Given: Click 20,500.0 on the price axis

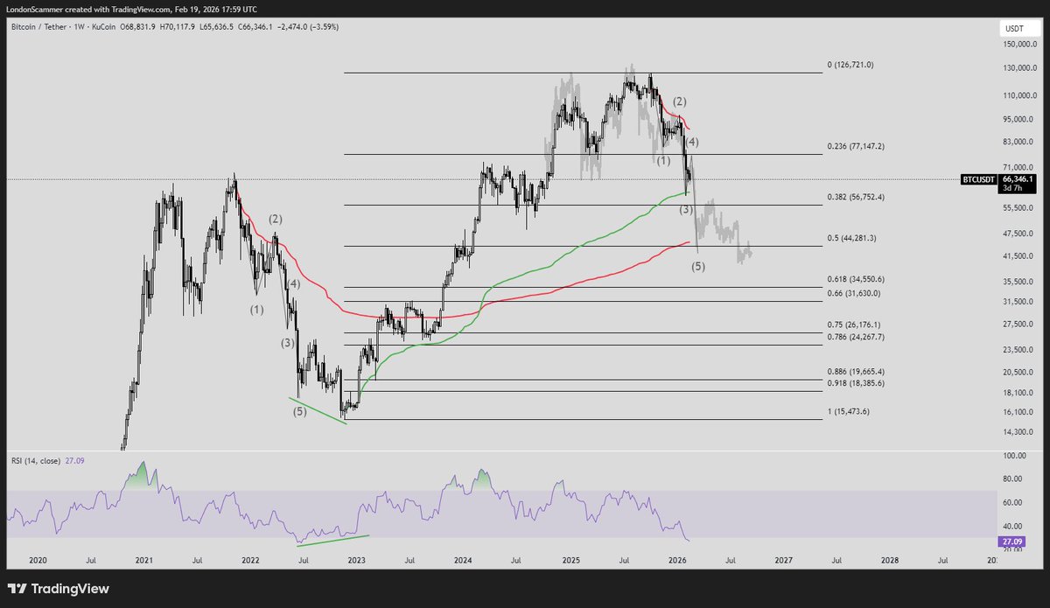Looking at the screenshot, I should click(1019, 372).
